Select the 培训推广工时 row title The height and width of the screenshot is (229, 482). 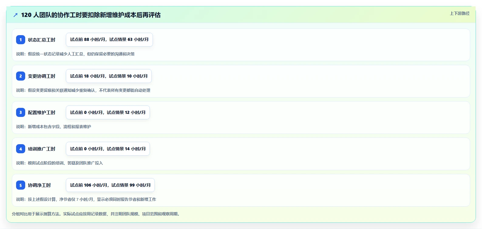click(x=42, y=149)
